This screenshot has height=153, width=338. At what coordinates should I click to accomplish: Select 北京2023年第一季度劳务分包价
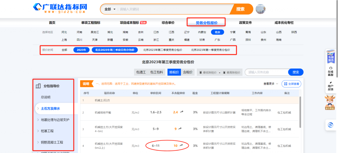(x=210, y=50)
